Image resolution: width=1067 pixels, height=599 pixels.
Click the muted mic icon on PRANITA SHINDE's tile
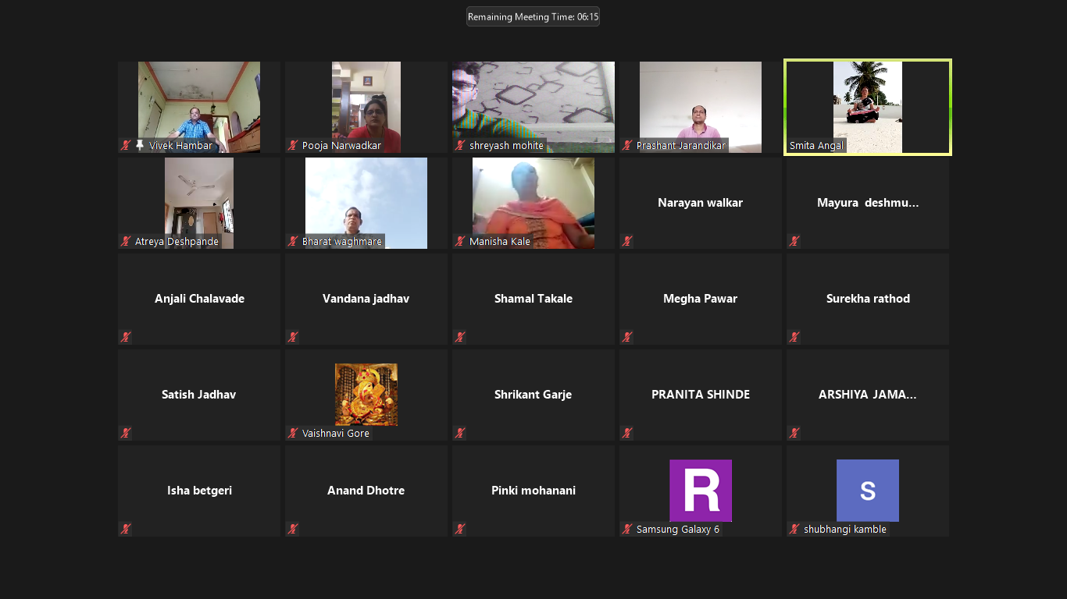pyautogui.click(x=627, y=434)
